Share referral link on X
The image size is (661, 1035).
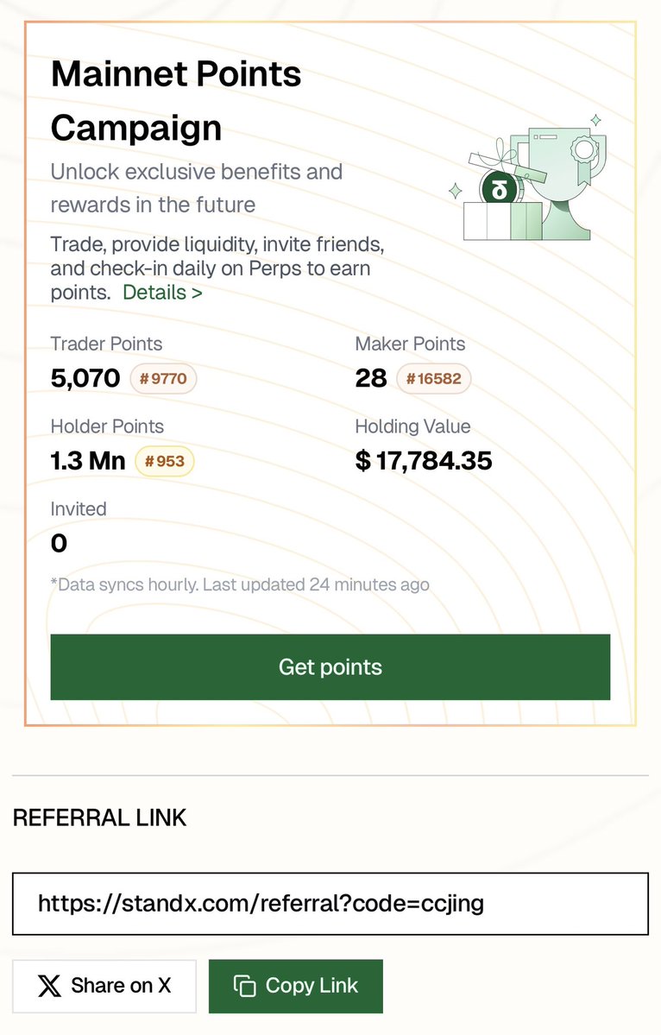[x=105, y=986]
